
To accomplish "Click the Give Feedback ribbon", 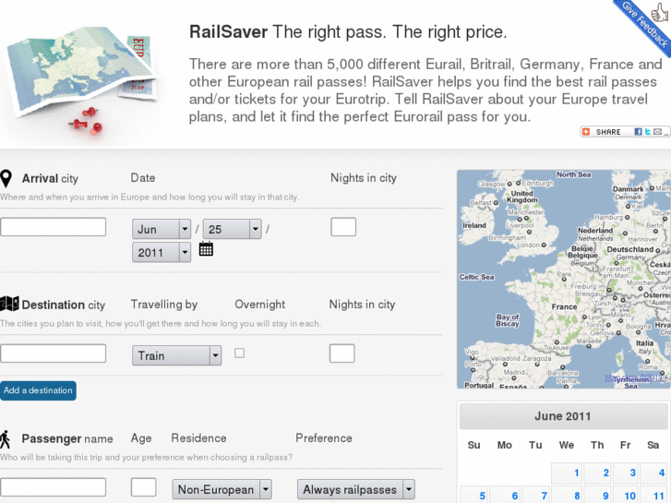I will [645, 26].
